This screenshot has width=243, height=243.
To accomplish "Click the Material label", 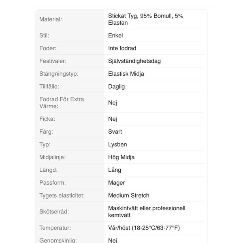I will click(51, 19).
